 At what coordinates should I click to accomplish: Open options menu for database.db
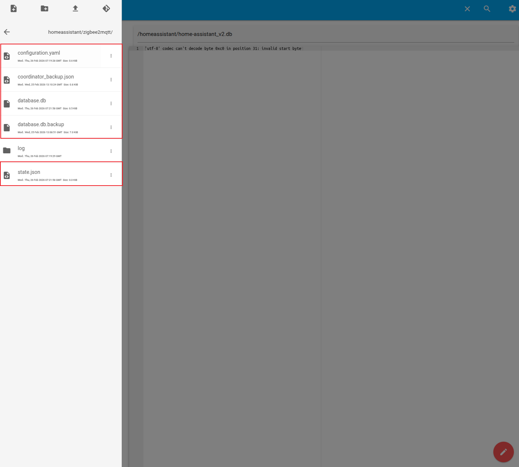(111, 103)
